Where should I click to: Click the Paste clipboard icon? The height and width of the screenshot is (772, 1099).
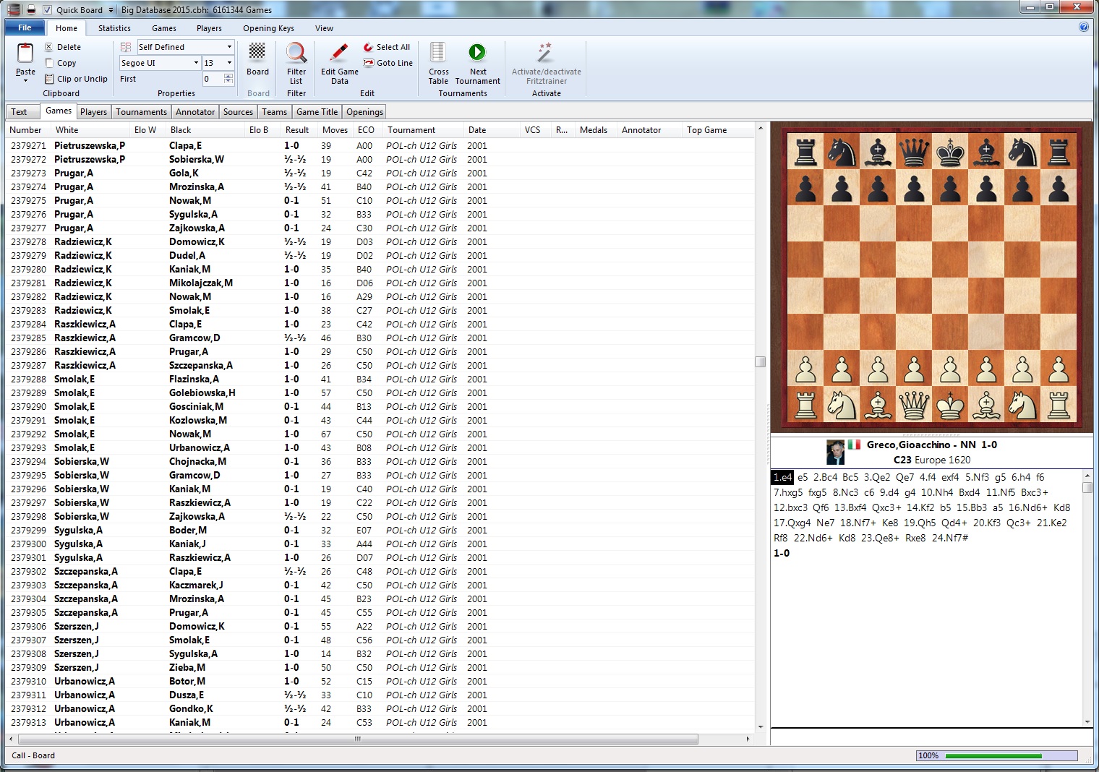(25, 53)
